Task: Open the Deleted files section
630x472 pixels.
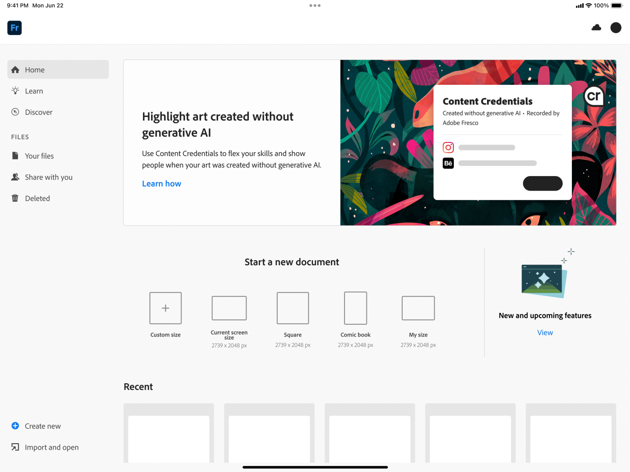Action: (x=38, y=198)
